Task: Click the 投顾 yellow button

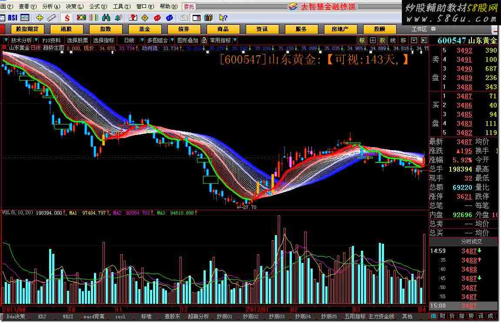Action: tap(379, 29)
